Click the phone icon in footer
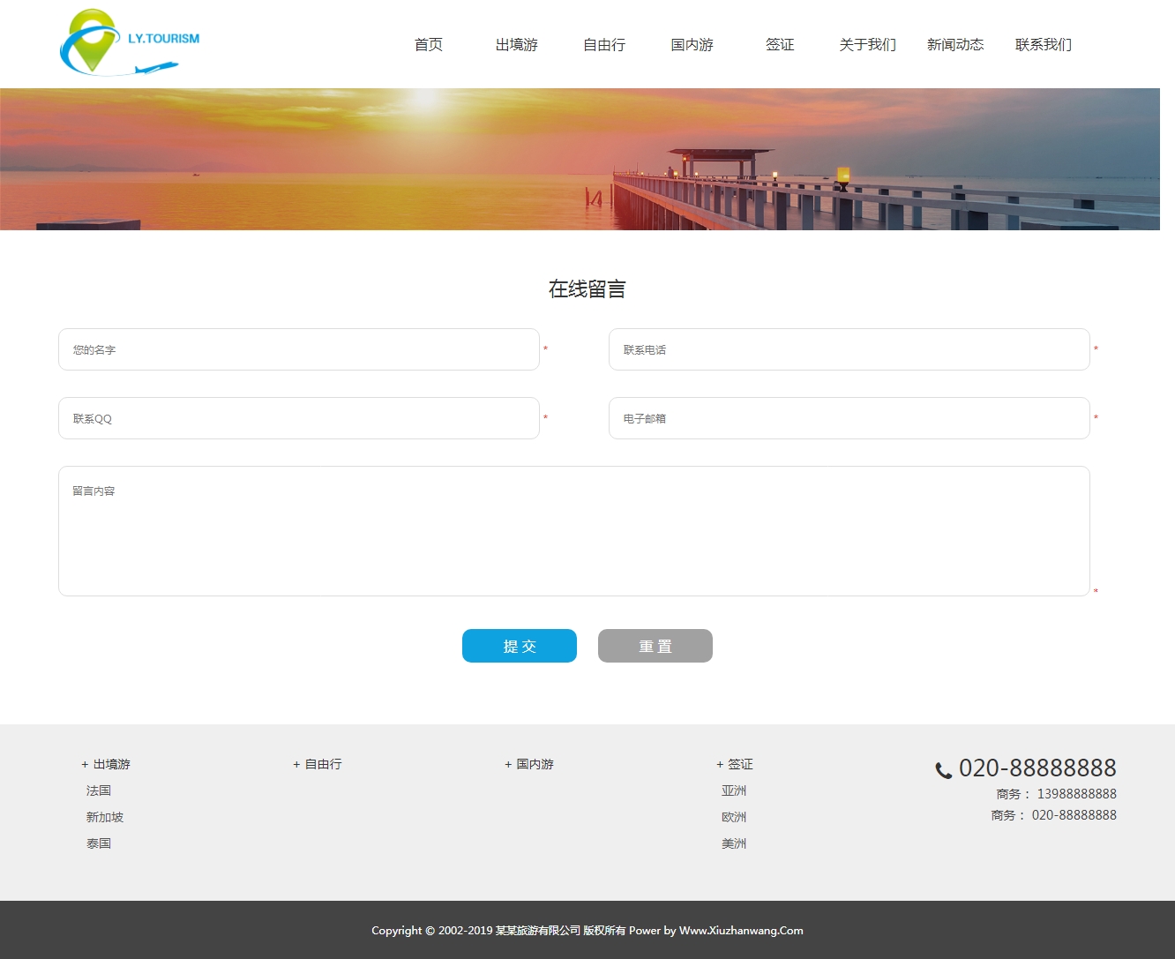1175x959 pixels. click(x=943, y=770)
